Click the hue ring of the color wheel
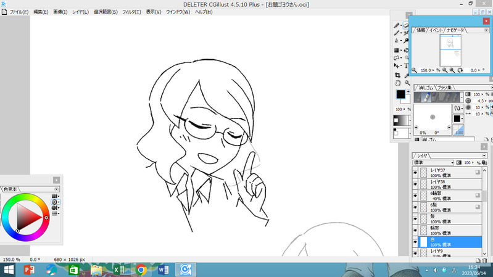493x277 pixels. pyautogui.click(x=25, y=197)
